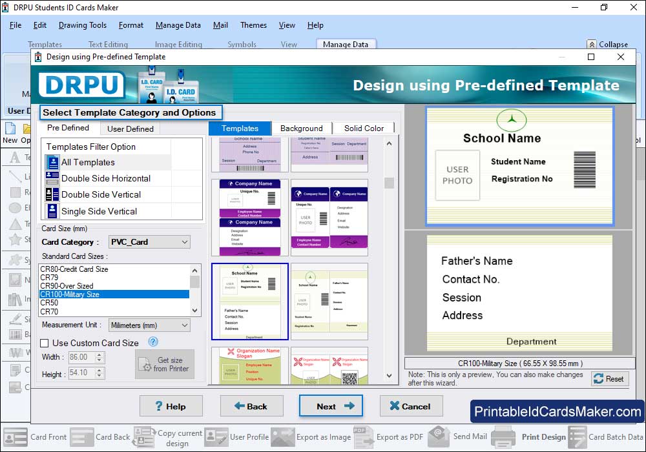This screenshot has height=452, width=646.
Task: Choose the Double Side Vertical filter icon
Action: (x=52, y=194)
